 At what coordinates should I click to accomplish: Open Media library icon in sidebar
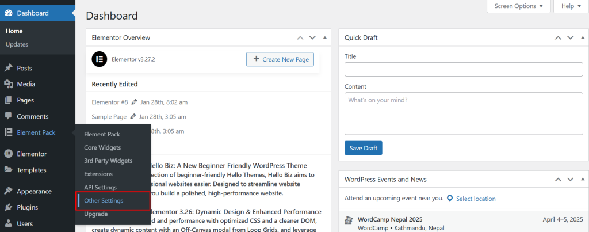[x=9, y=84]
